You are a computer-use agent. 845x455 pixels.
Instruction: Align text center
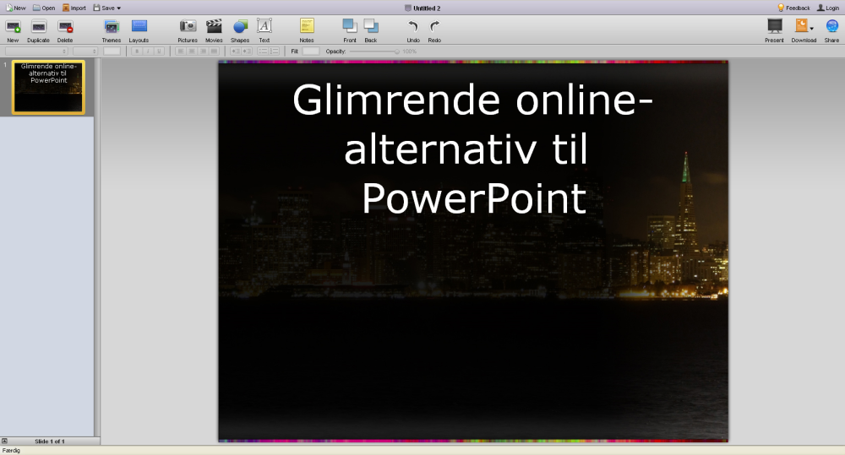(192, 51)
